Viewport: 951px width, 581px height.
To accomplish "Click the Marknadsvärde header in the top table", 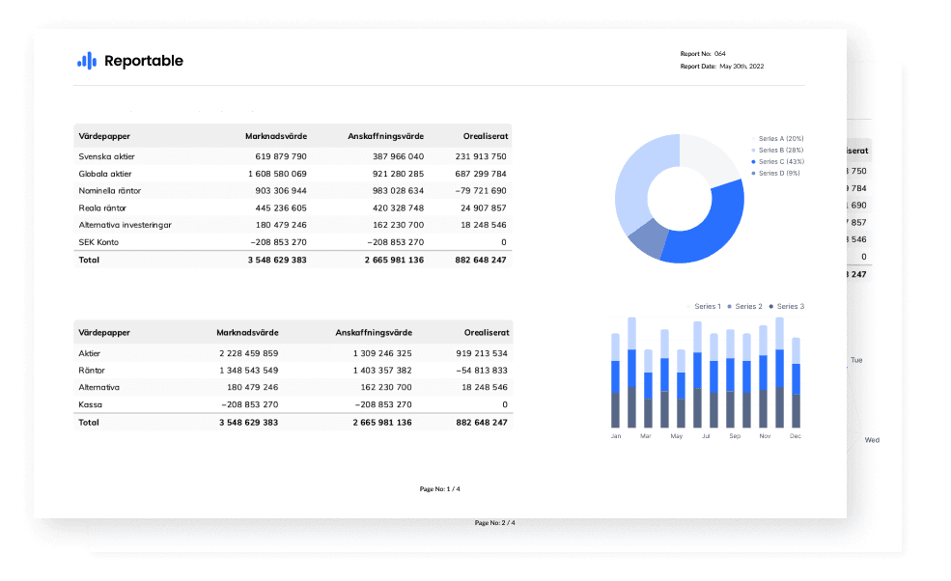I will click(x=276, y=136).
